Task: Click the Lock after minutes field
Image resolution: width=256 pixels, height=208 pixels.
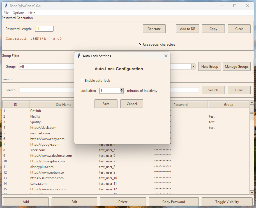Action: pos(110,91)
